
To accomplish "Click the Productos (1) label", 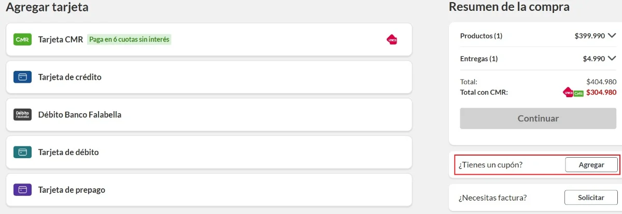I will click(x=481, y=36).
